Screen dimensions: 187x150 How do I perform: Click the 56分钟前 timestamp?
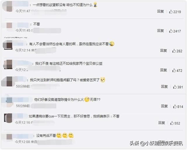tap(23, 106)
